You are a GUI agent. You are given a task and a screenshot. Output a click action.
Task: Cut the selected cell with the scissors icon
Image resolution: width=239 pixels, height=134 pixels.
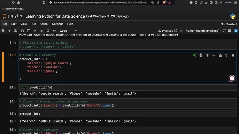pos(16,31)
